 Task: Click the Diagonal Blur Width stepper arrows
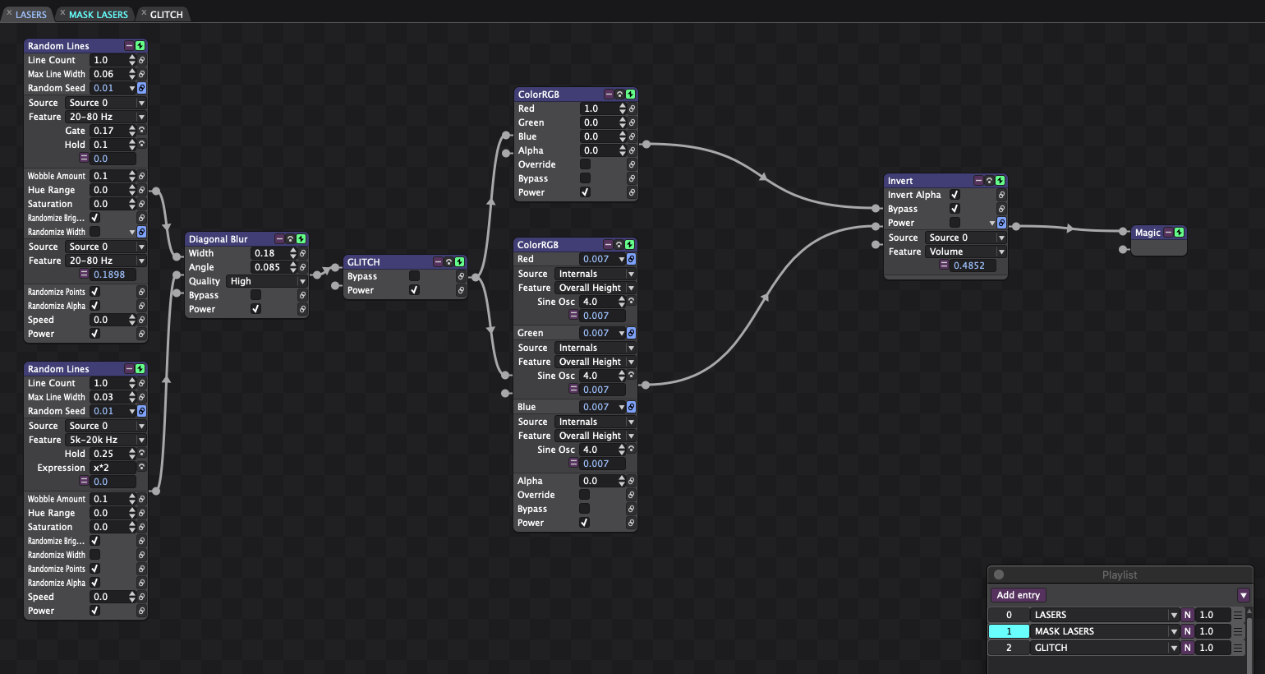[293, 253]
